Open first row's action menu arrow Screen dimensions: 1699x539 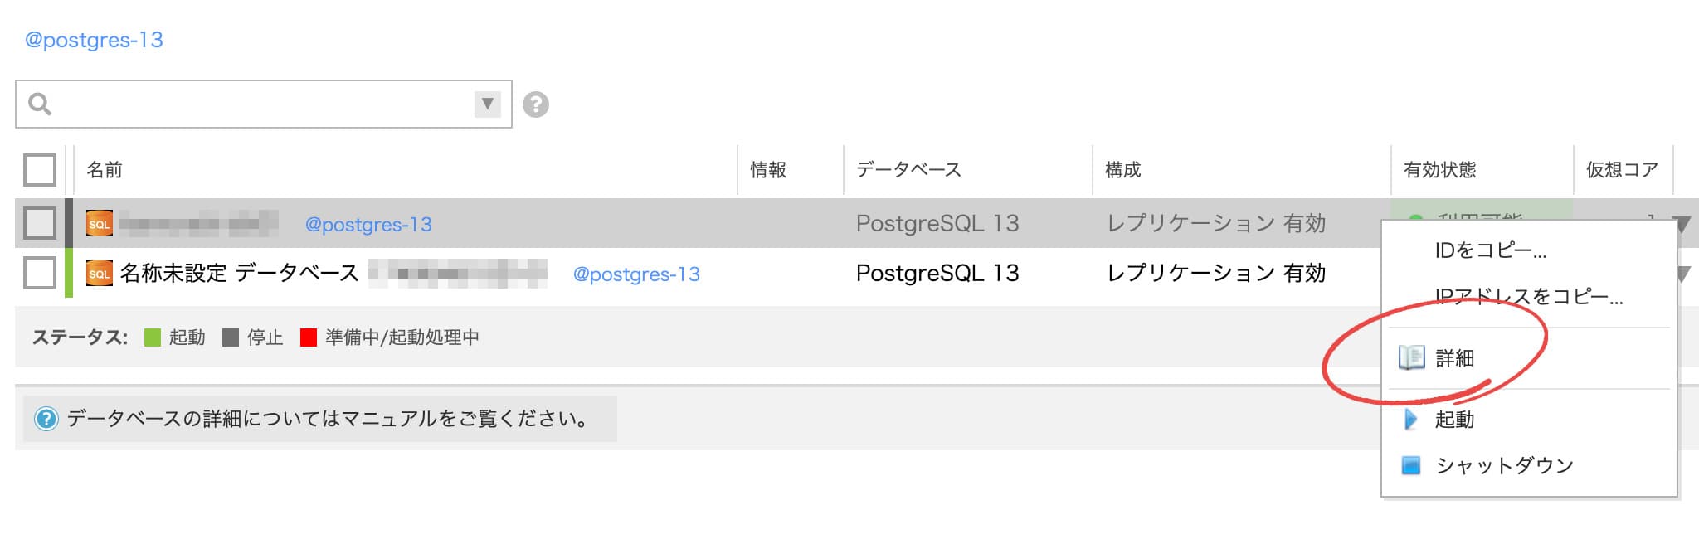1682,224
